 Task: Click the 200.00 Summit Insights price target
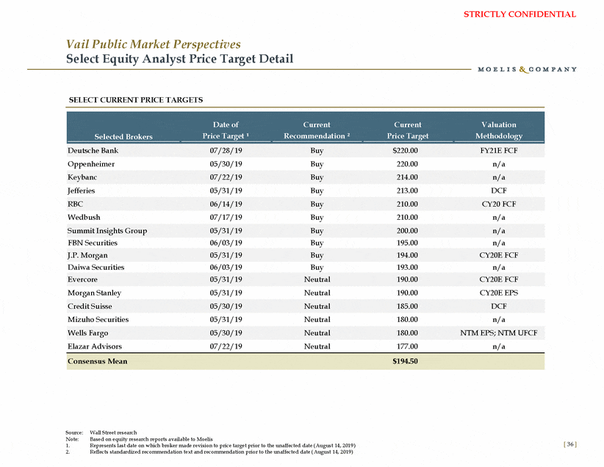(x=407, y=231)
